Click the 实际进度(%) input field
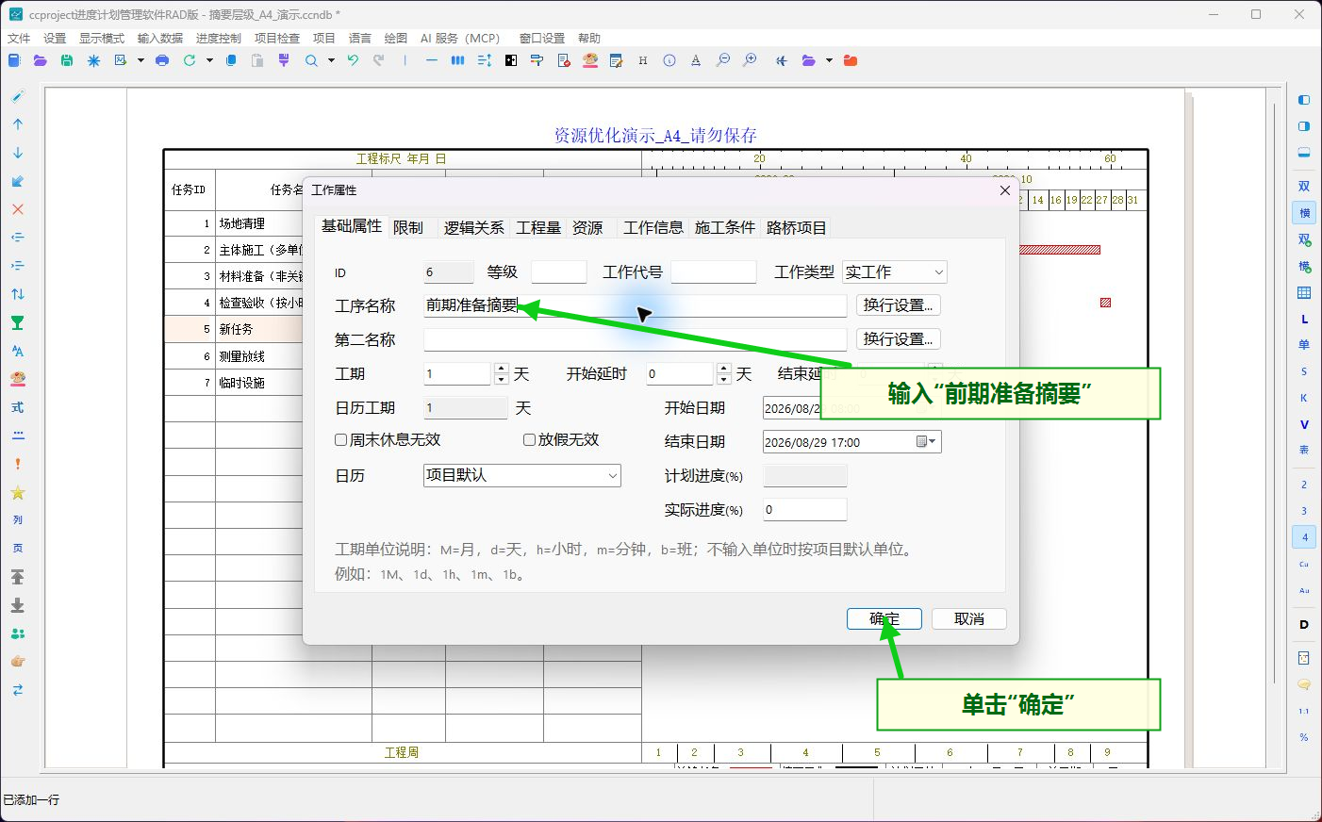This screenshot has width=1322, height=822. click(x=804, y=509)
